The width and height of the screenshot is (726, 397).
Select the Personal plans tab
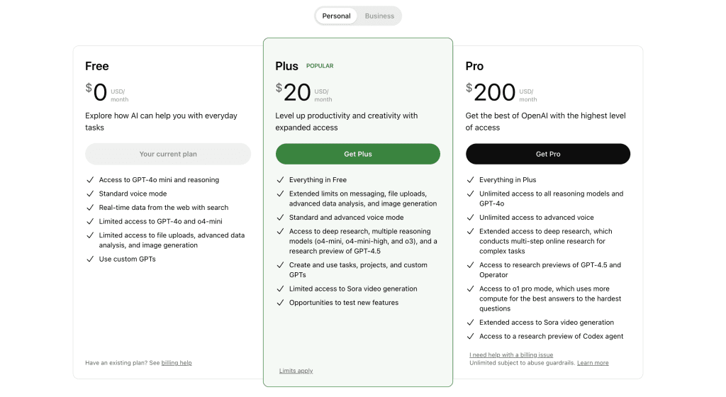336,16
